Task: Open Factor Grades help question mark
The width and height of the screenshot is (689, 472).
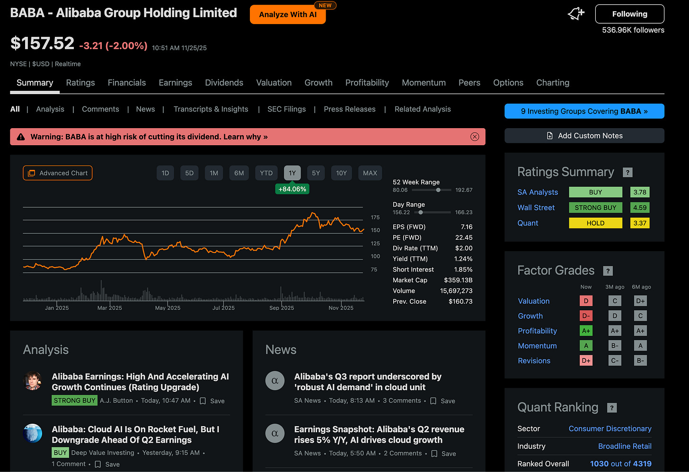Action: (x=608, y=271)
